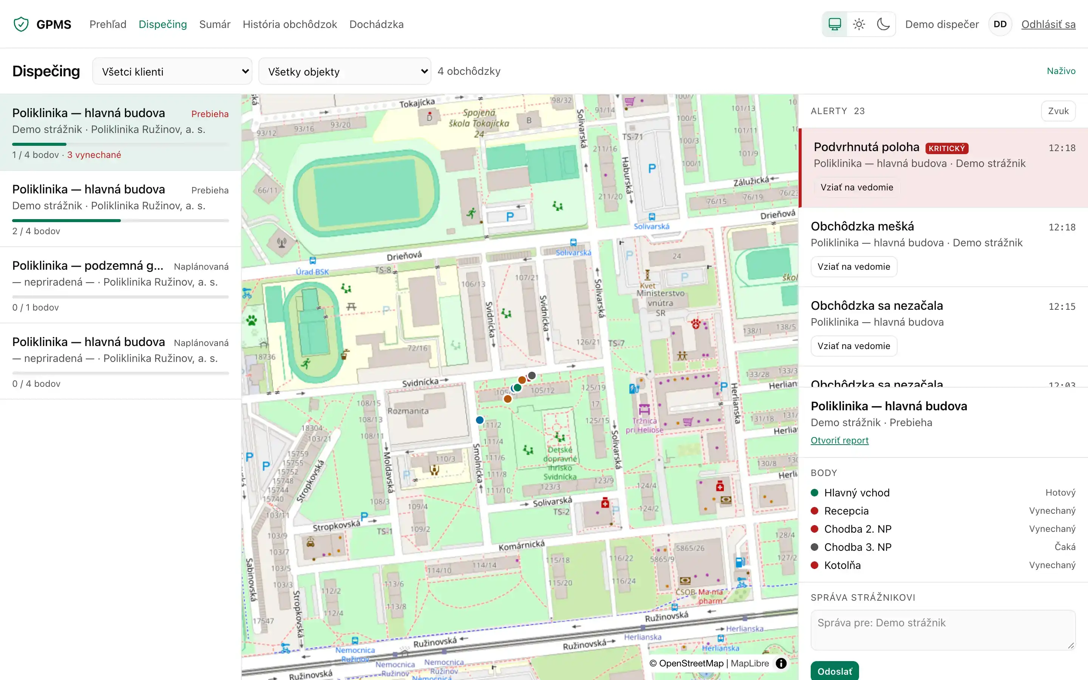The height and width of the screenshot is (680, 1088).
Task: Open the Všetky objekty dropdown
Action: point(345,71)
